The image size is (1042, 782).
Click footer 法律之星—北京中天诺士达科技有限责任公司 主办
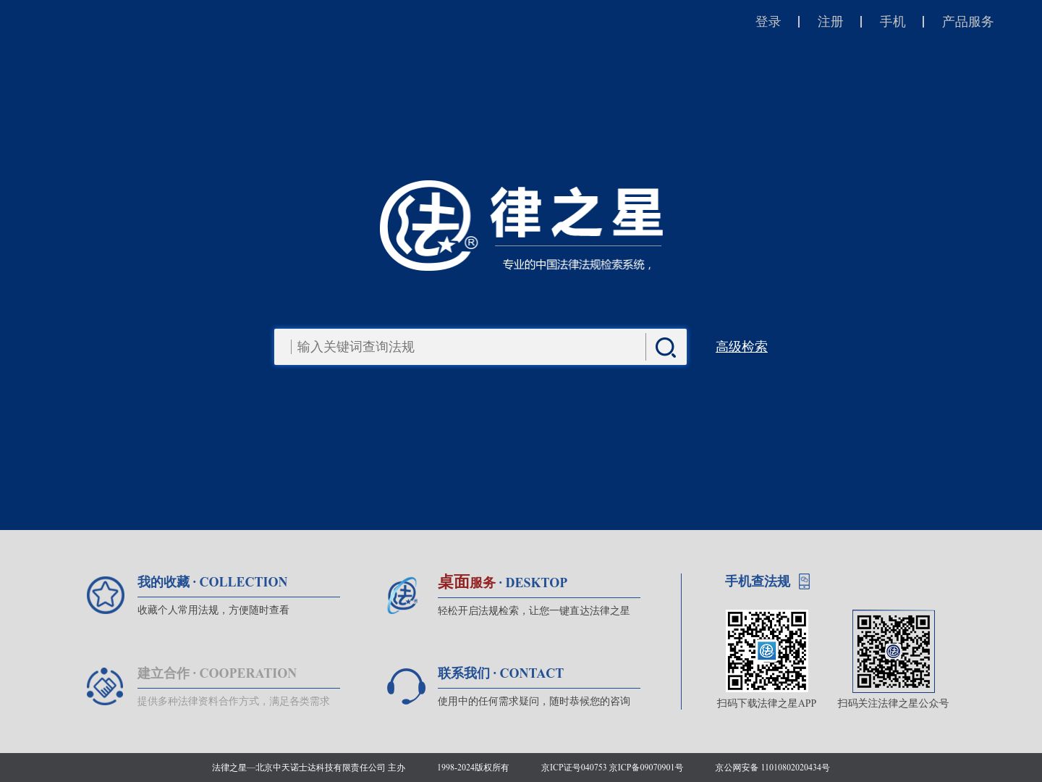pos(309,768)
